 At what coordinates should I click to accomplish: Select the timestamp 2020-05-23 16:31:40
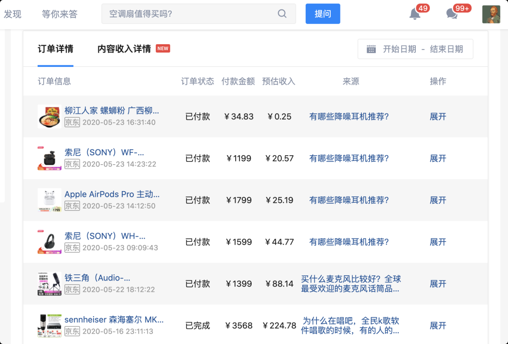coord(119,122)
